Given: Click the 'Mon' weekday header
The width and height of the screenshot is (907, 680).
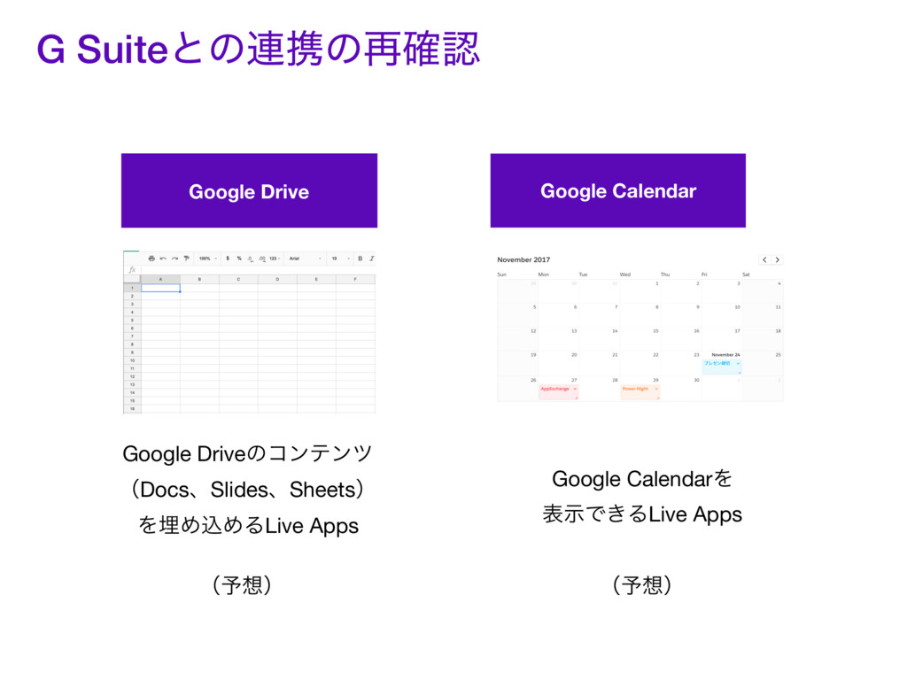Looking at the screenshot, I should click(x=543, y=274).
